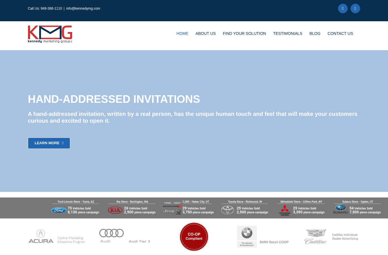Click the red CO-OP Compliant seal
This screenshot has width=388, height=255.
[194, 237]
